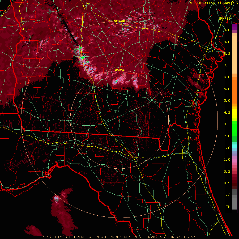Viewport: 239px width, 239px height.
Task: Click the '7.4' legend value
Action: tap(227, 65)
